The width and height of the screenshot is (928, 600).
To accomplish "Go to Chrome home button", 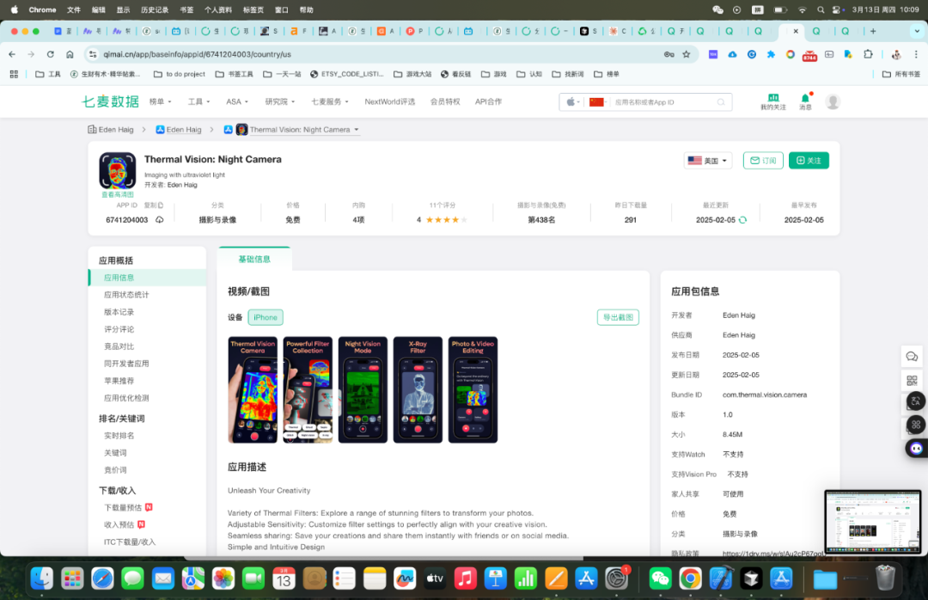I will [70, 54].
